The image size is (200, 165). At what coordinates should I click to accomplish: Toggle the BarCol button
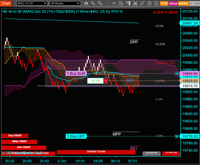click(183, 4)
